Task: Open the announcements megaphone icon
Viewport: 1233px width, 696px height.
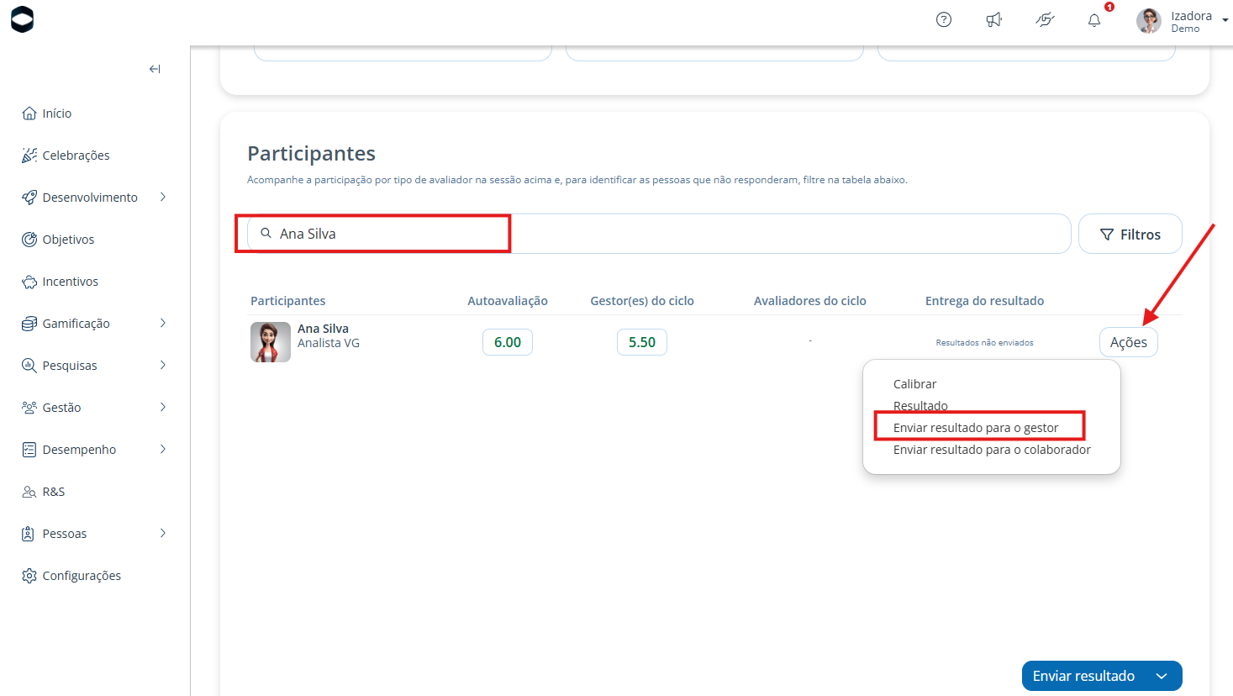Action: (x=994, y=19)
